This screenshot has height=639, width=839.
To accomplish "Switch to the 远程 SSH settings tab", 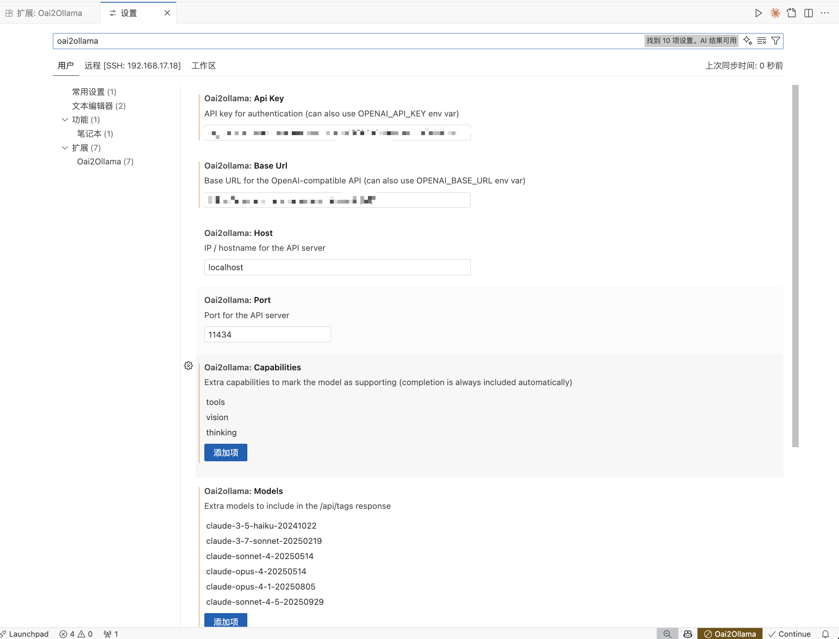I will (x=132, y=66).
